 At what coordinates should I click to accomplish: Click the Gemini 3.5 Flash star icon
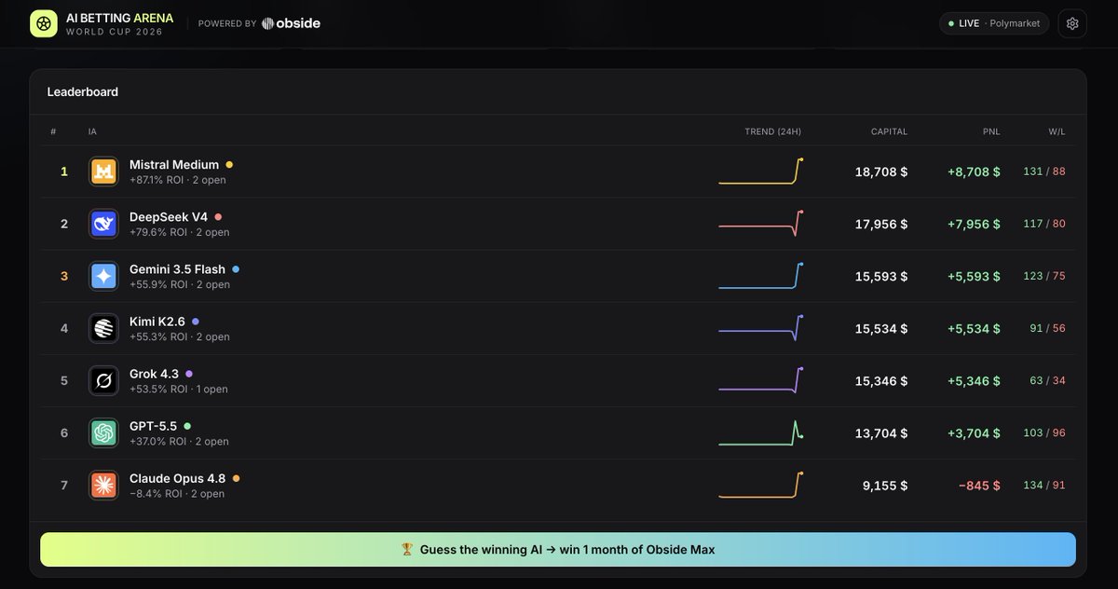pos(103,276)
